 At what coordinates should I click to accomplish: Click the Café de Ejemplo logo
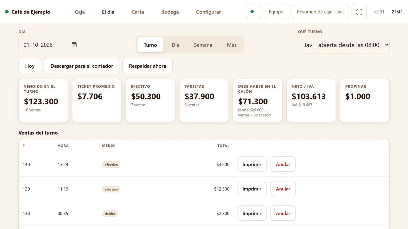[28, 12]
